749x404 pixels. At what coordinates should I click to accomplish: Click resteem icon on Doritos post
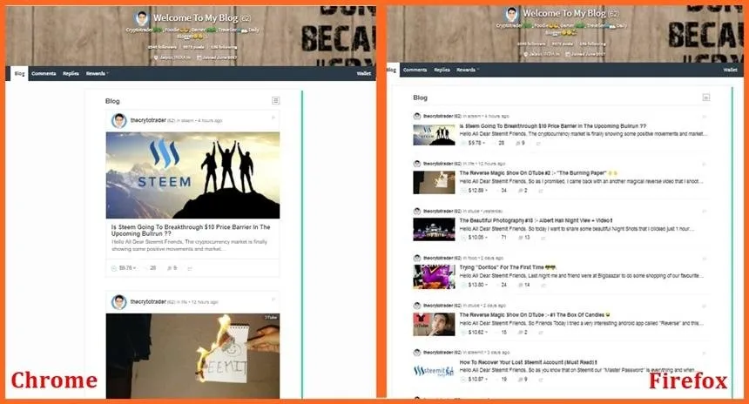(x=542, y=285)
